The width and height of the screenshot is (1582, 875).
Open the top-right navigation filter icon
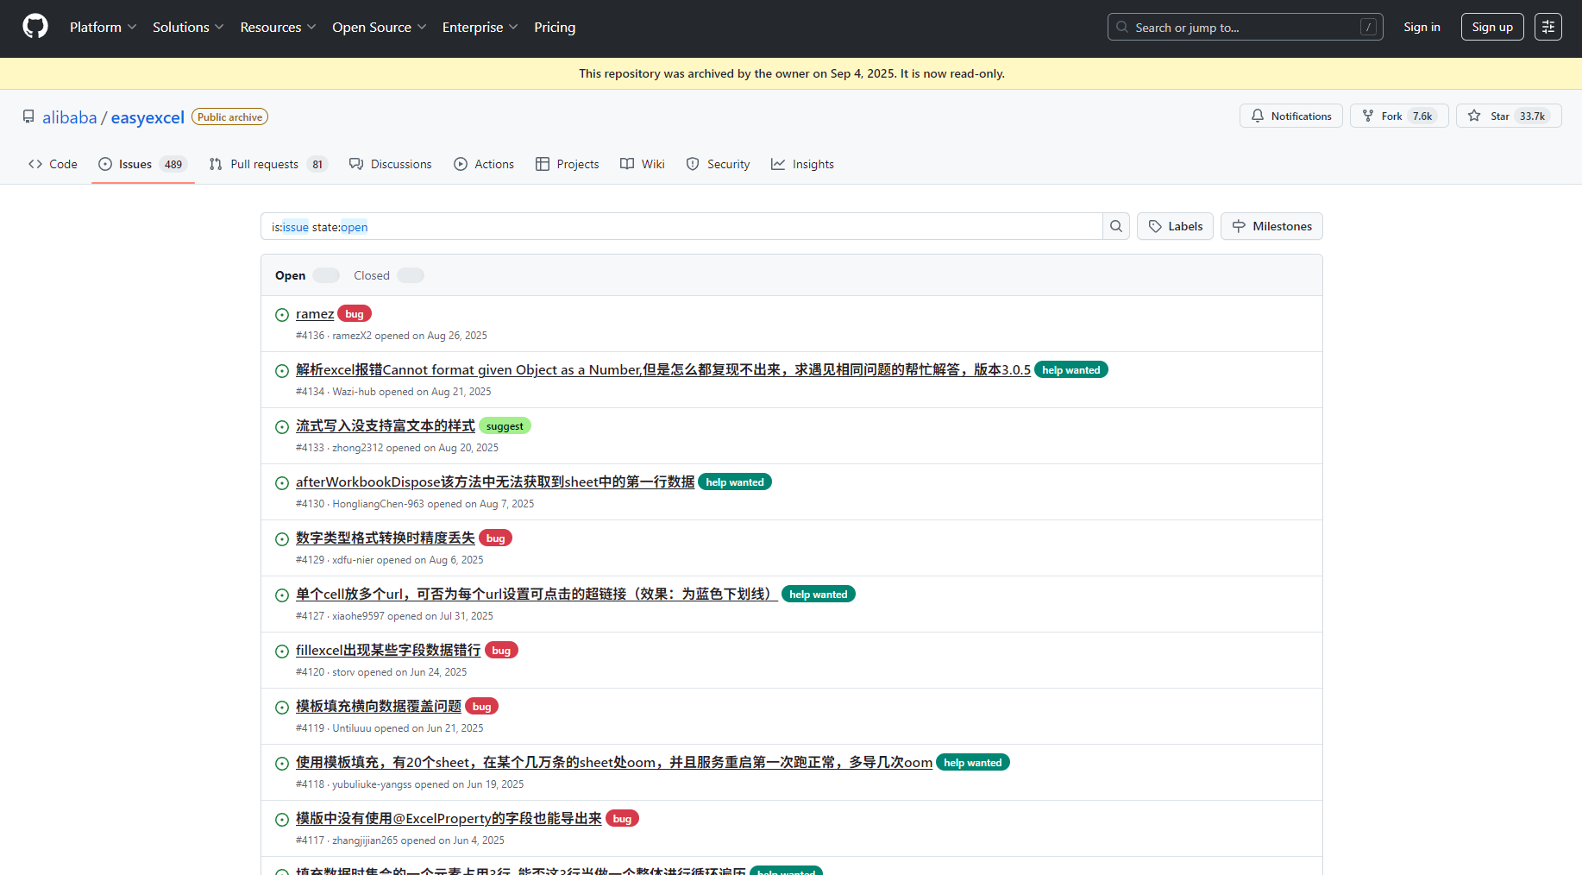click(1548, 26)
